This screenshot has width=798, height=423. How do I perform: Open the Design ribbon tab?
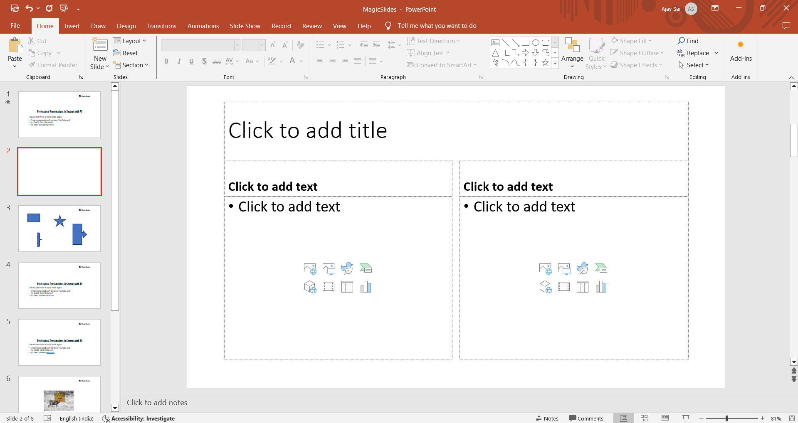click(126, 26)
